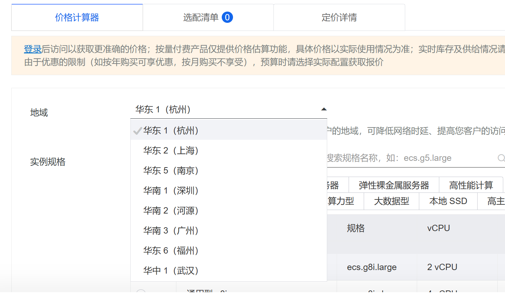505x295 pixels.
Task: Click the vCPU column header
Action: [x=439, y=228]
